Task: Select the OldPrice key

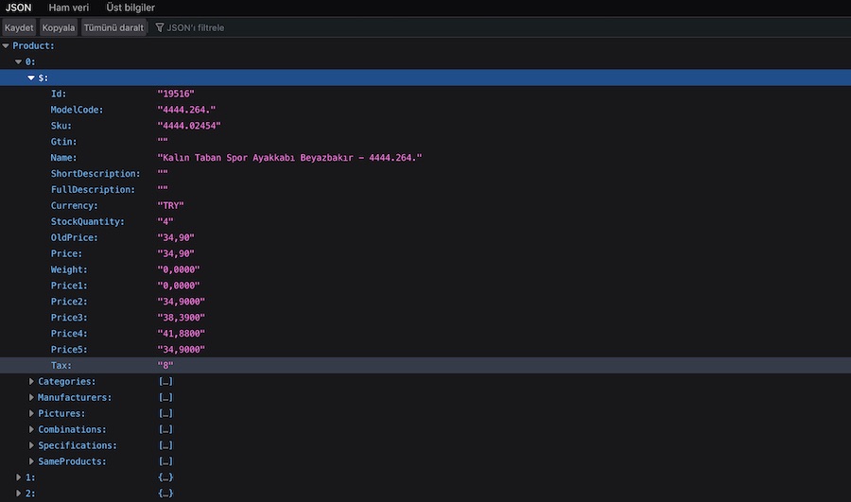Action: click(x=75, y=237)
